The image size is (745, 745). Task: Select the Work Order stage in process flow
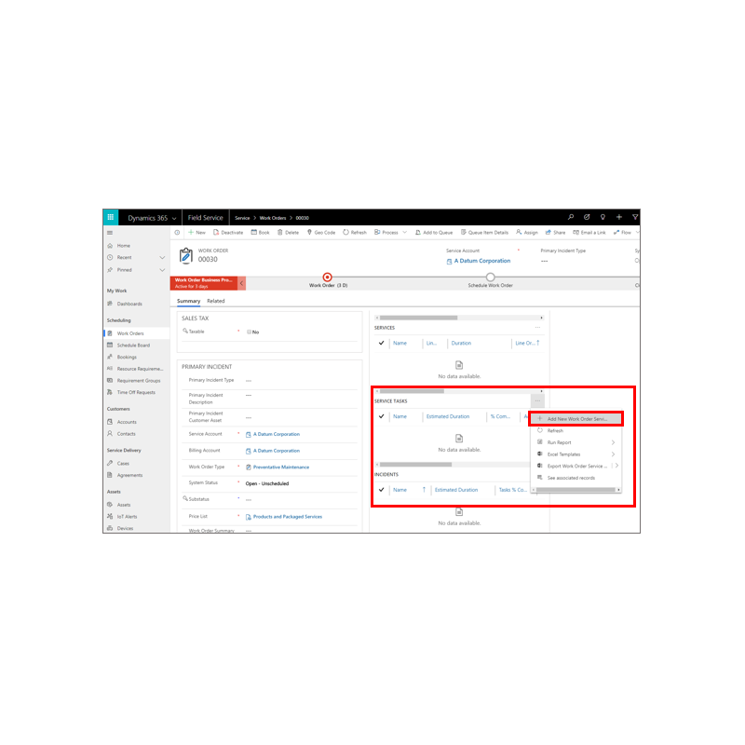328,277
